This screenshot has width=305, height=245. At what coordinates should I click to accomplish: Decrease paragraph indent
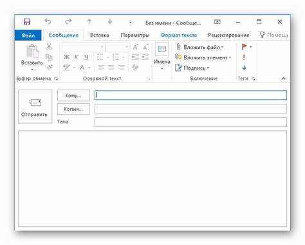tap(135, 57)
